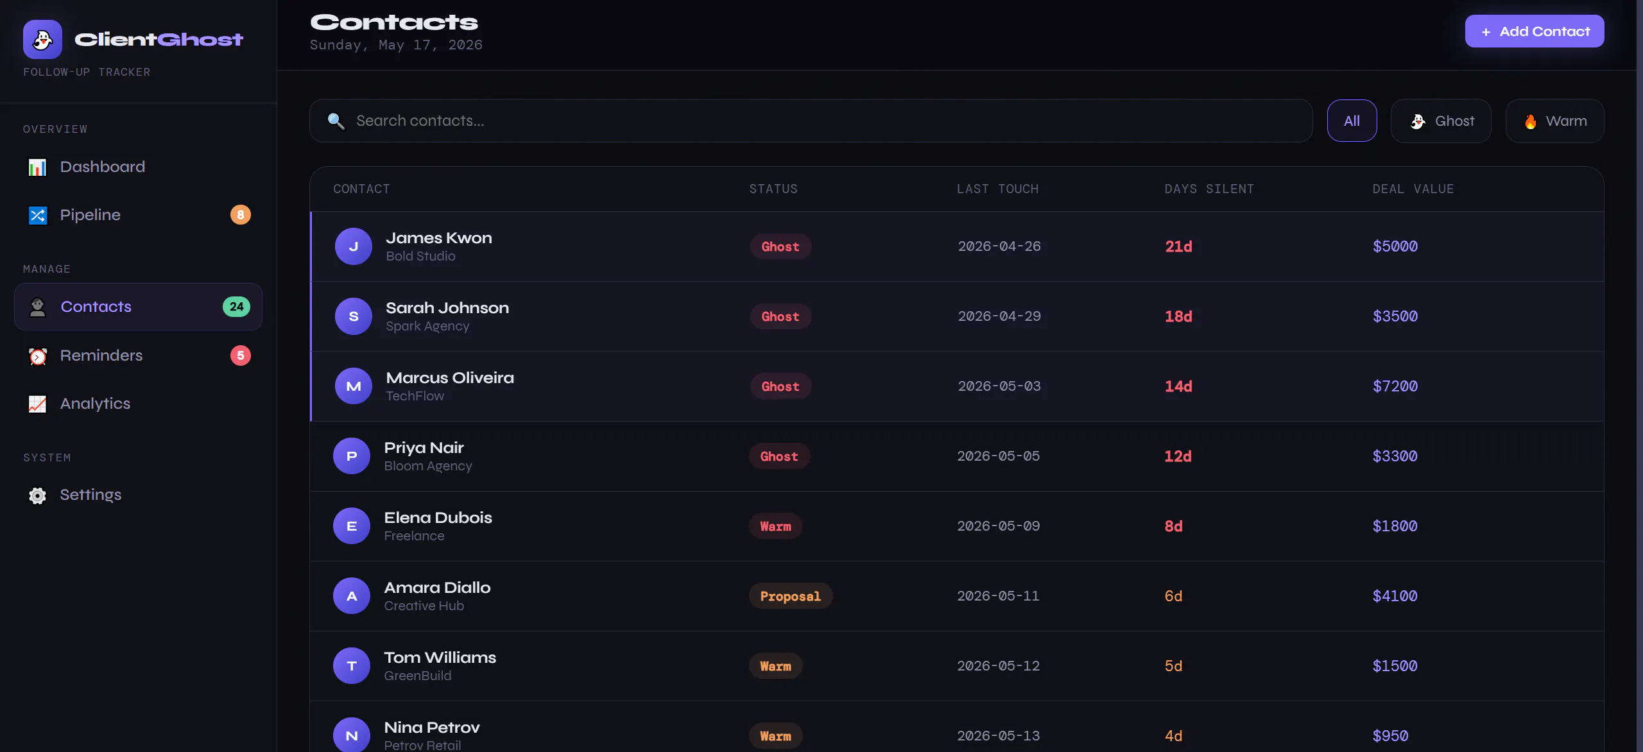Click the $950 deal value
The height and width of the screenshot is (752, 1643).
(x=1390, y=736)
